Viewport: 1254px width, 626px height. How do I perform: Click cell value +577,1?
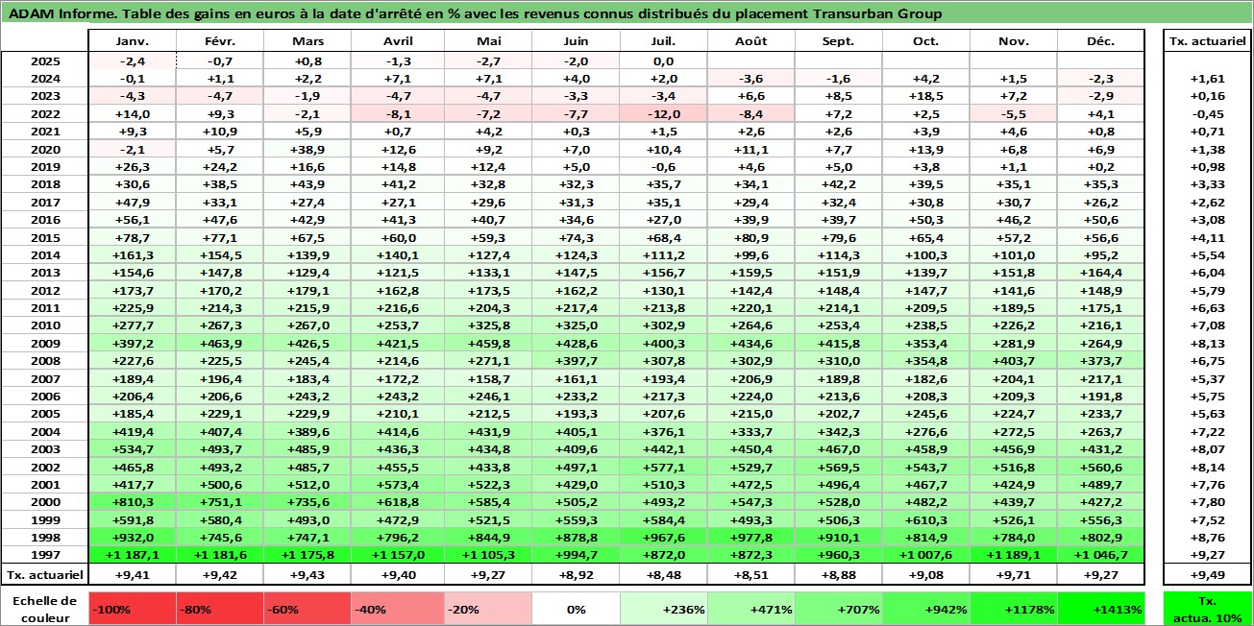point(663,467)
